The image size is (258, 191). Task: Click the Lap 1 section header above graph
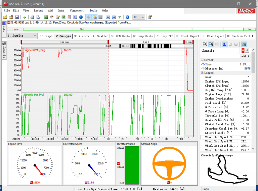146,42
